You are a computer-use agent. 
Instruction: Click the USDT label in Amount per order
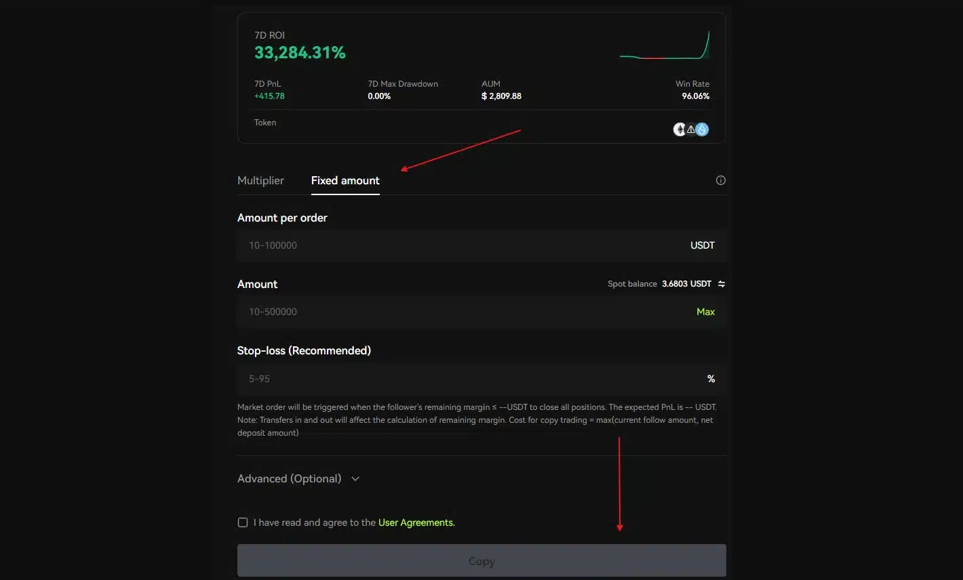point(702,245)
